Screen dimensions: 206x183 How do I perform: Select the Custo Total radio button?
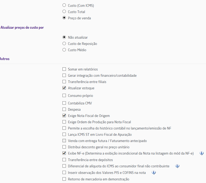coord(64,11)
